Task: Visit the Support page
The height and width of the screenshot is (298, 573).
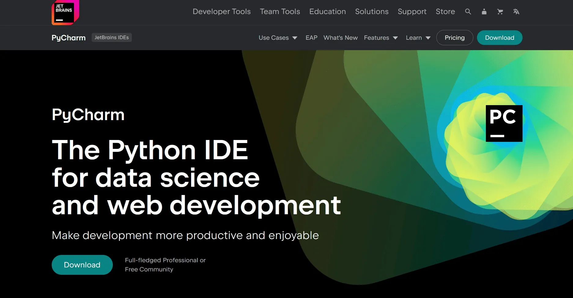Action: (412, 12)
